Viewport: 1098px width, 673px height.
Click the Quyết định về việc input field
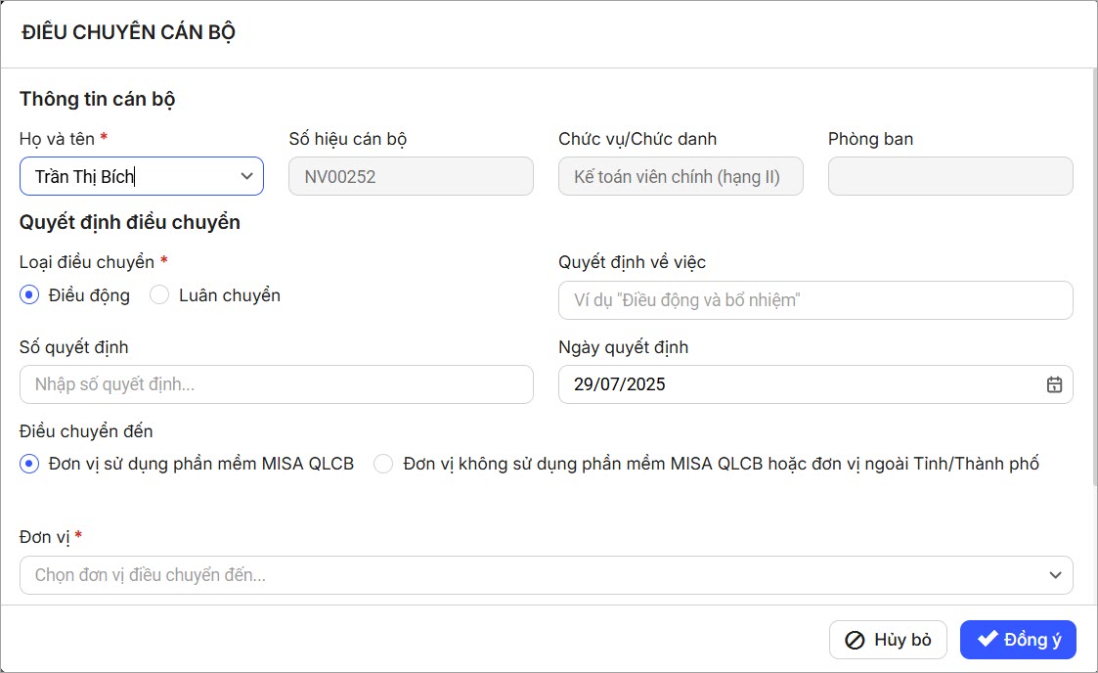click(814, 300)
